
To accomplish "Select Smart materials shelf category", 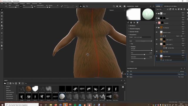I will pyautogui.click(x=10, y=92).
